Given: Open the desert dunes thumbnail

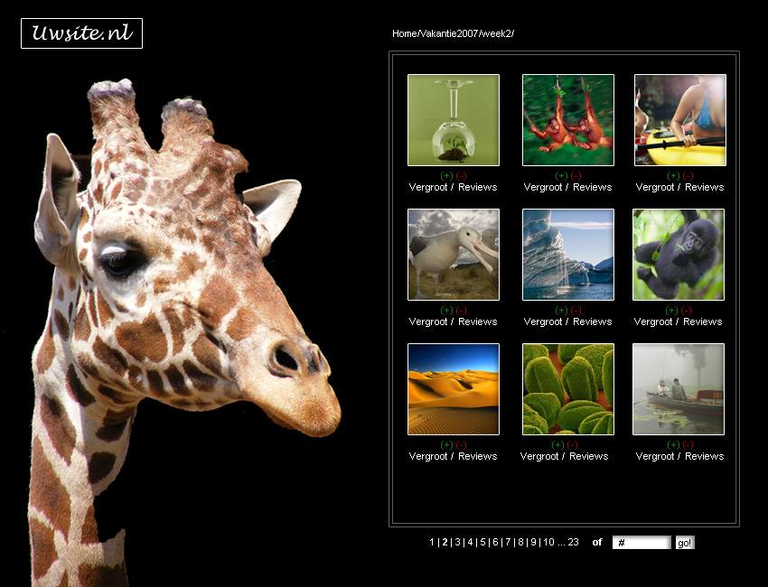Looking at the screenshot, I should point(454,389).
